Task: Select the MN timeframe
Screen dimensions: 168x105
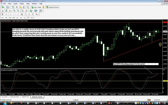Action: (32, 18)
